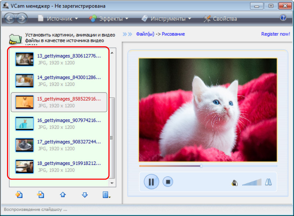294x216 pixels.
Task: Click the white kitten video preview
Action: click(208, 110)
